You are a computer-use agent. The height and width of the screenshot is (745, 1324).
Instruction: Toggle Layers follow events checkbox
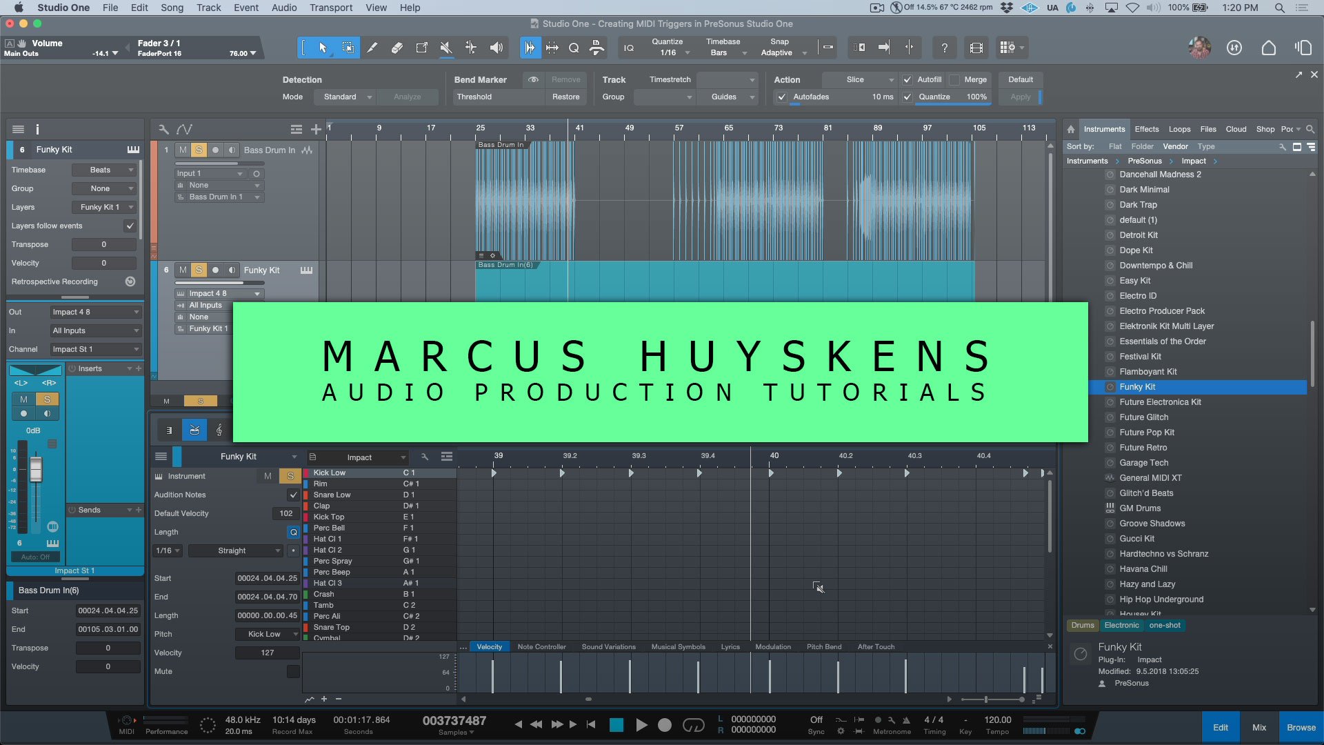(130, 226)
